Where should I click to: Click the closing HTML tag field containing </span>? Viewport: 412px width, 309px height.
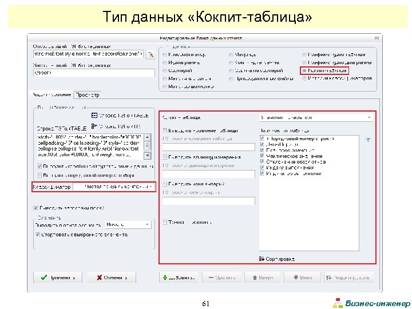point(94,73)
